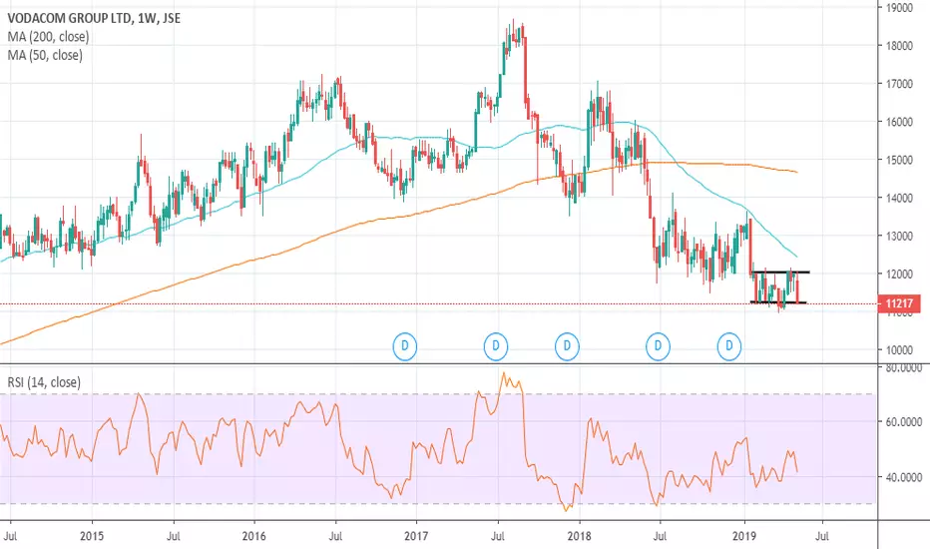Click the 15000 price axis label

point(899,160)
